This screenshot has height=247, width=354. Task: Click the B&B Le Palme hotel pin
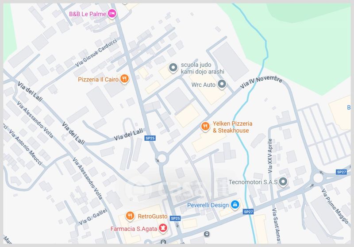(x=112, y=14)
